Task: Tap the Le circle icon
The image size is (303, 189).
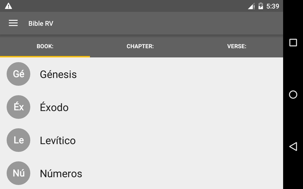Action: pyautogui.click(x=18, y=140)
